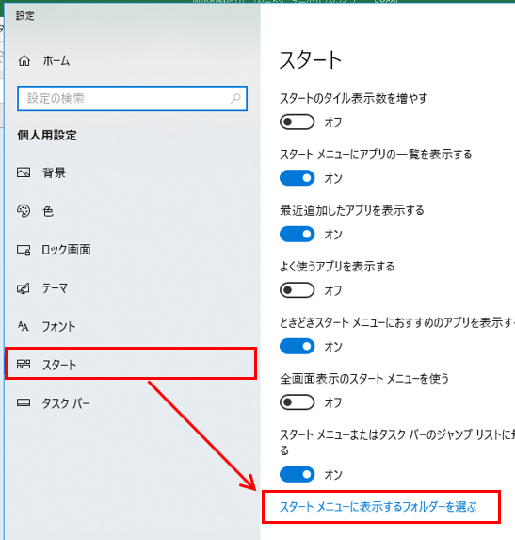Click the search magnifier icon
This screenshot has width=515, height=540.
click(x=235, y=99)
